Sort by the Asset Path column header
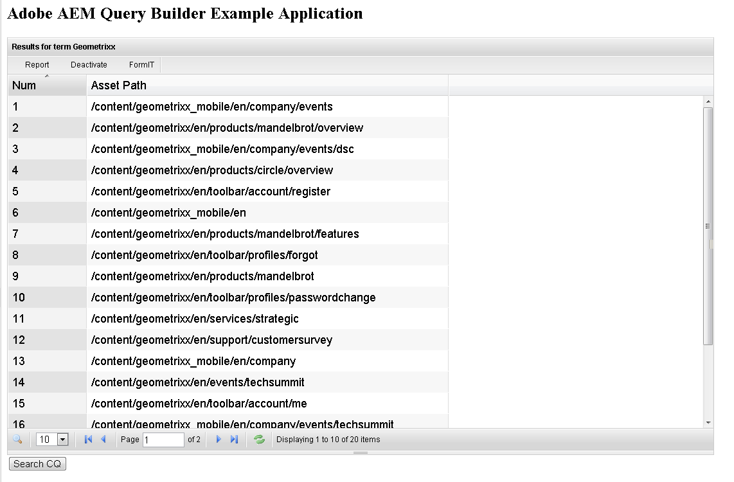The width and height of the screenshot is (734, 482). [x=267, y=85]
